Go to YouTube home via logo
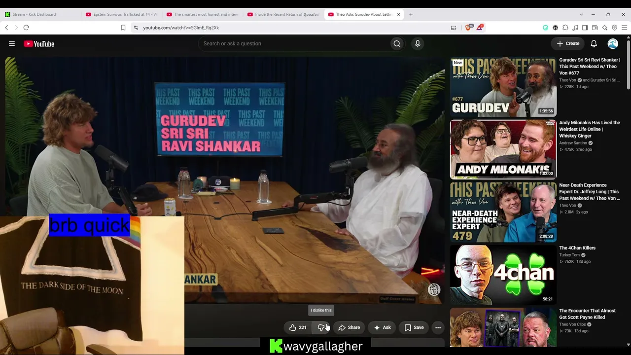Screen dimensions: 631x355 pyautogui.click(x=39, y=44)
